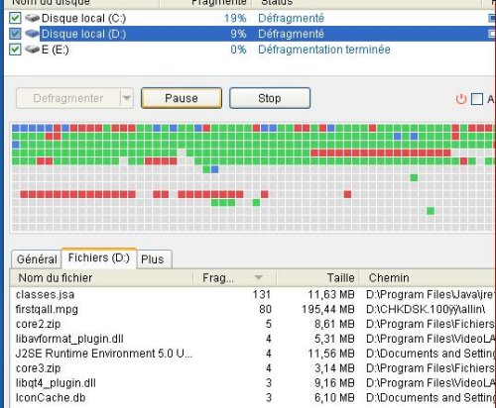Click the Pause button

pos(182,98)
